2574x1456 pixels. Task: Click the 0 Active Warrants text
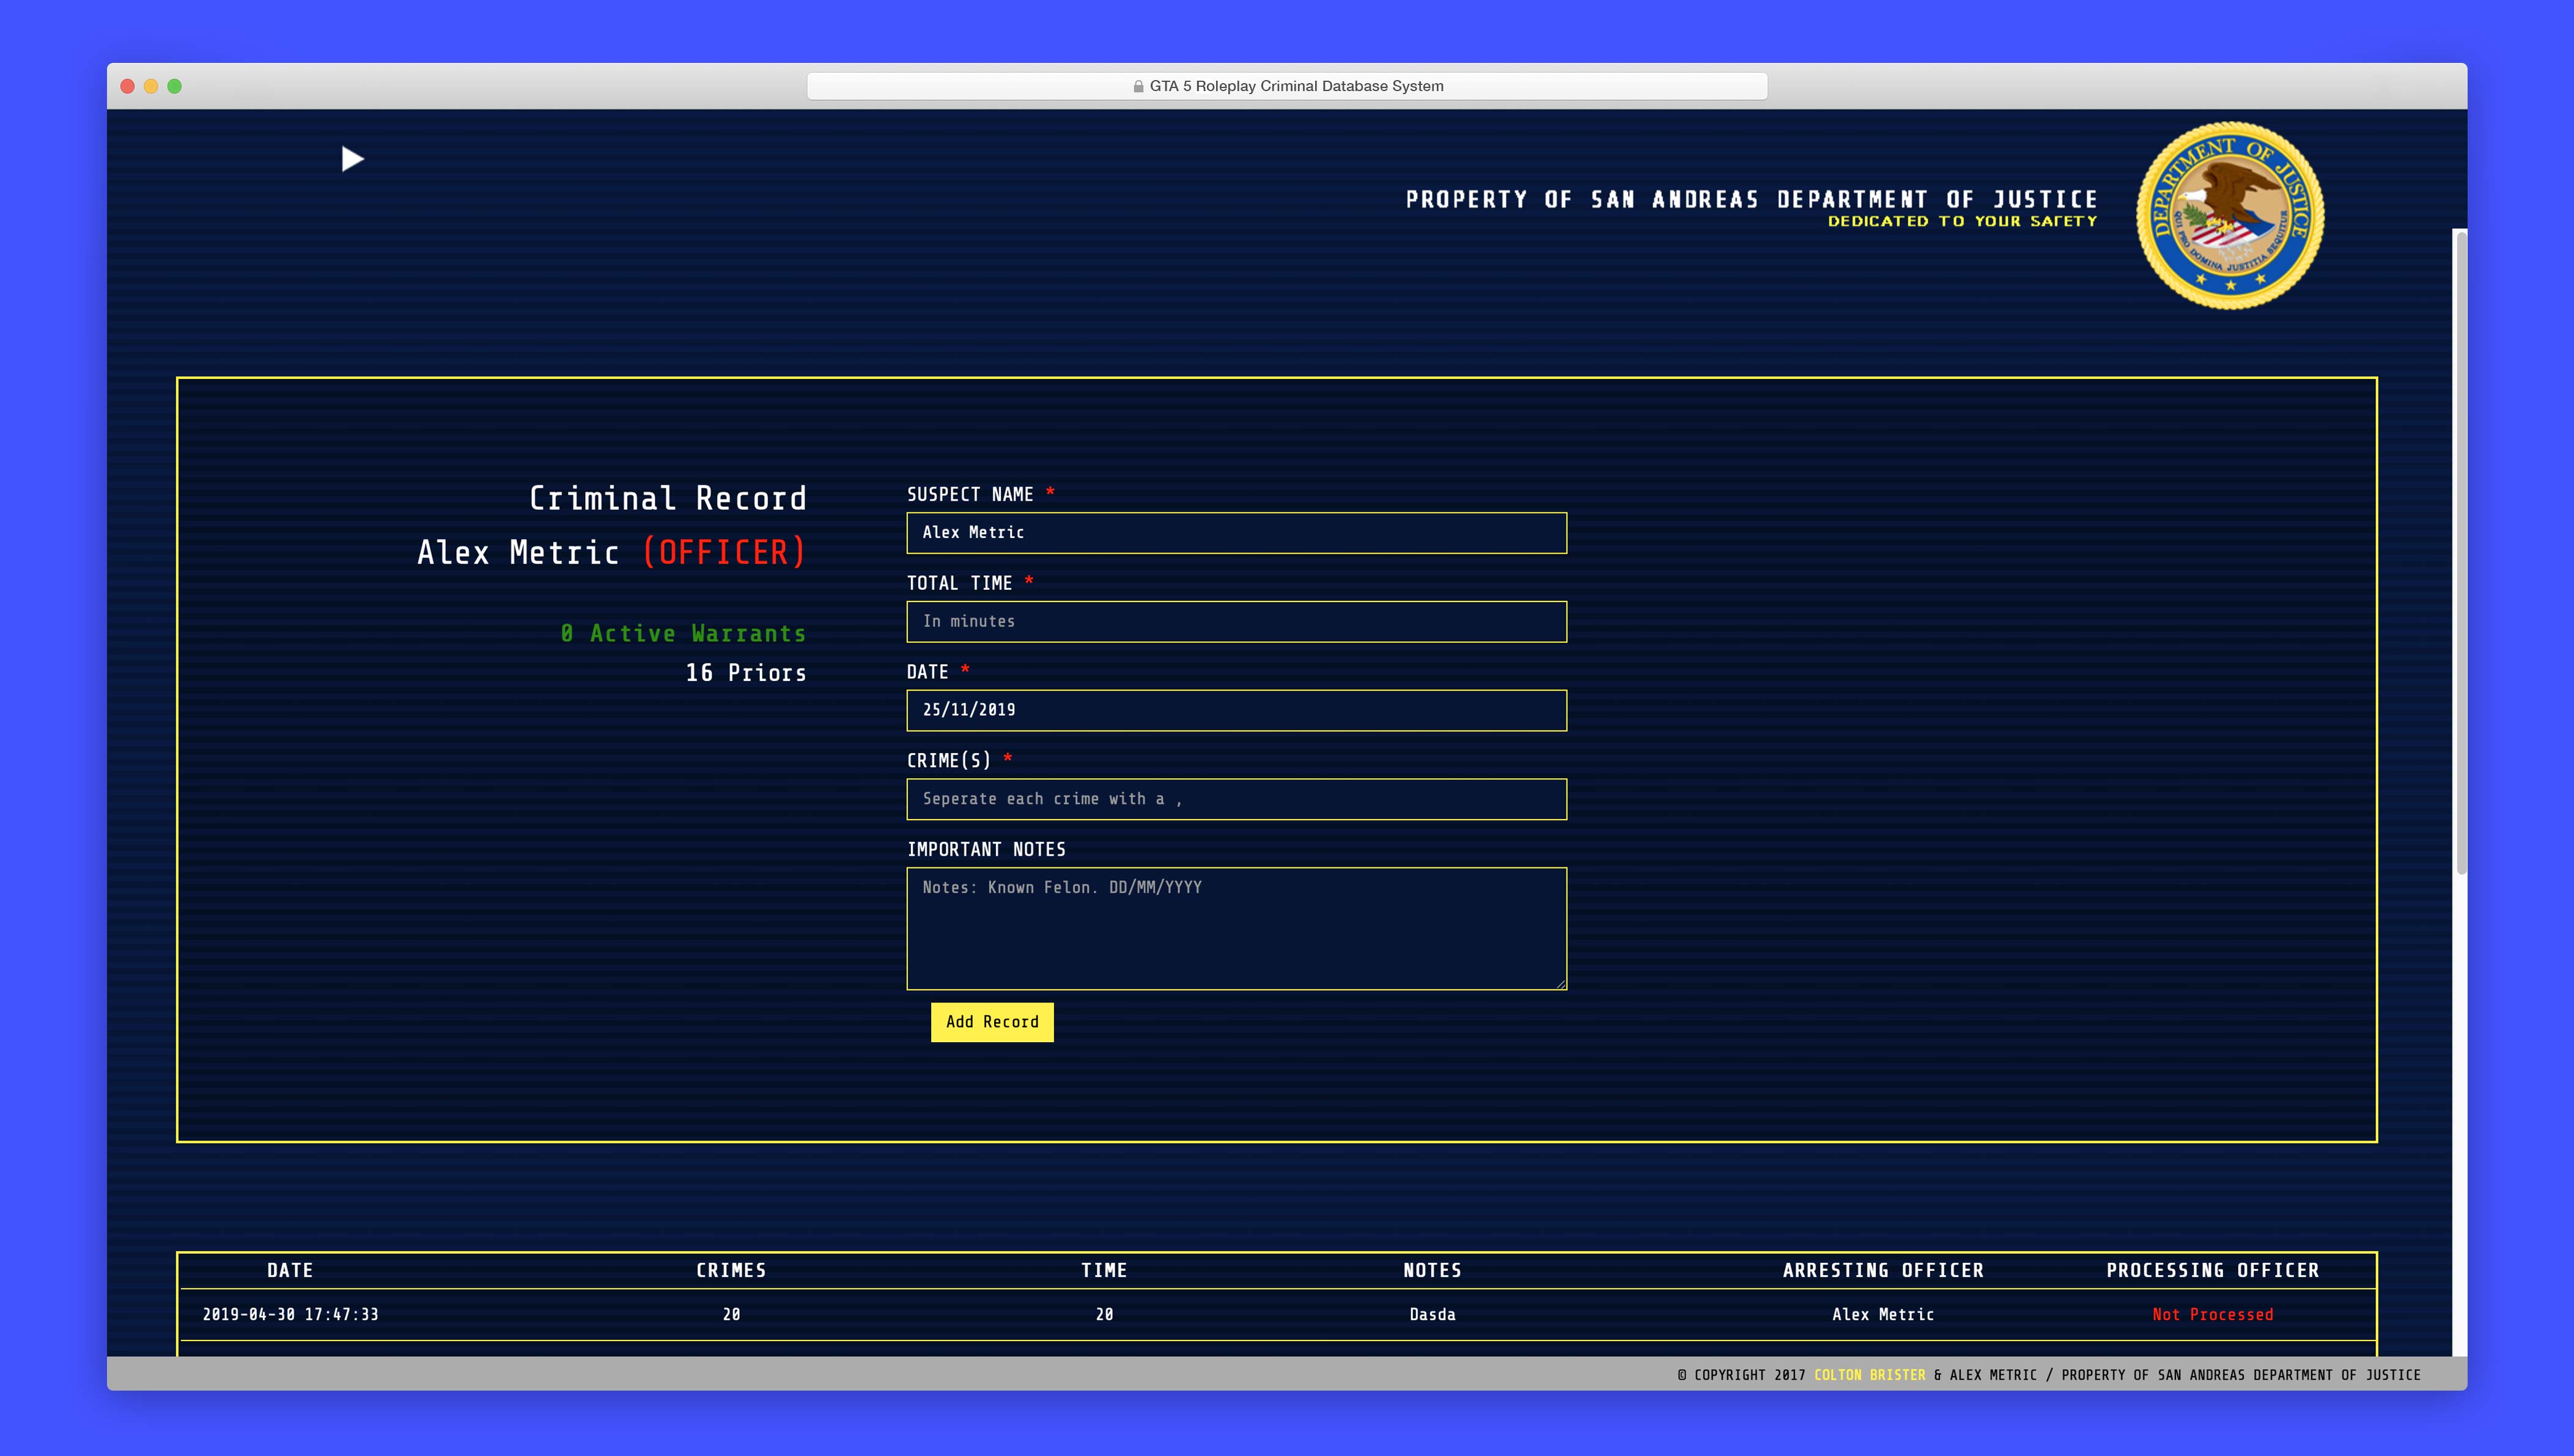[x=683, y=633]
